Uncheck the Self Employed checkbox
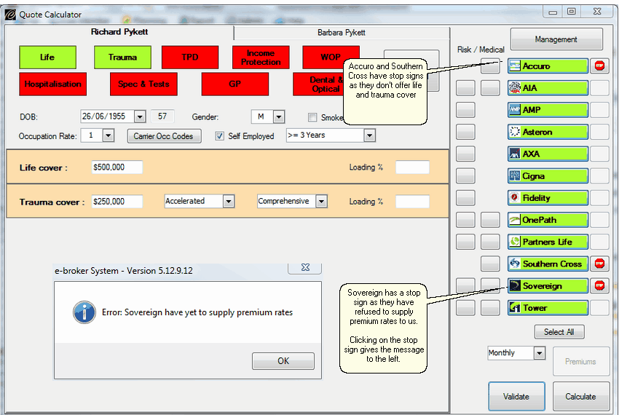Screen dimensions: 619x415 pos(219,136)
